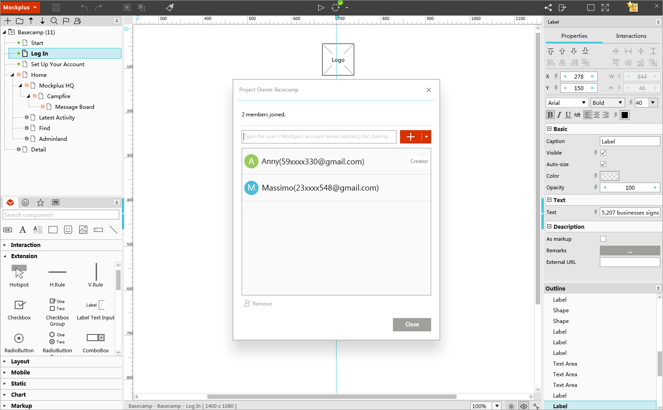The image size is (663, 410).
Task: Click the Remarks ellipsis button
Action: (630, 251)
